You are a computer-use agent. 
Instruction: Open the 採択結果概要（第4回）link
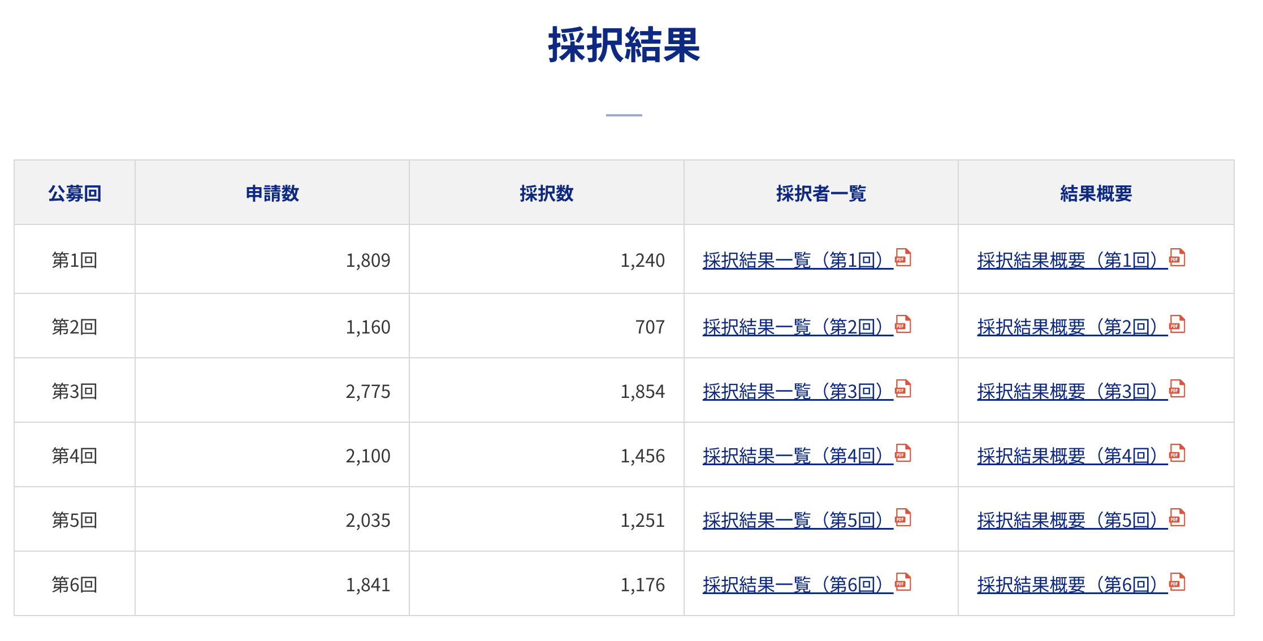tap(1072, 456)
